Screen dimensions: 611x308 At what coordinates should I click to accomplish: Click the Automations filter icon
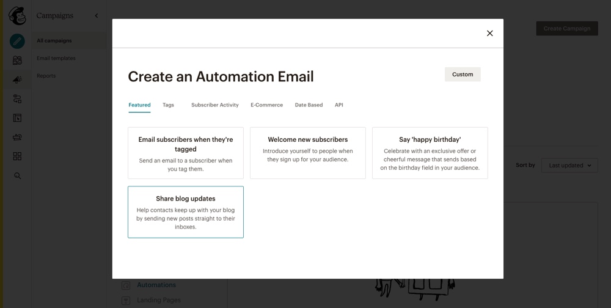click(x=125, y=285)
